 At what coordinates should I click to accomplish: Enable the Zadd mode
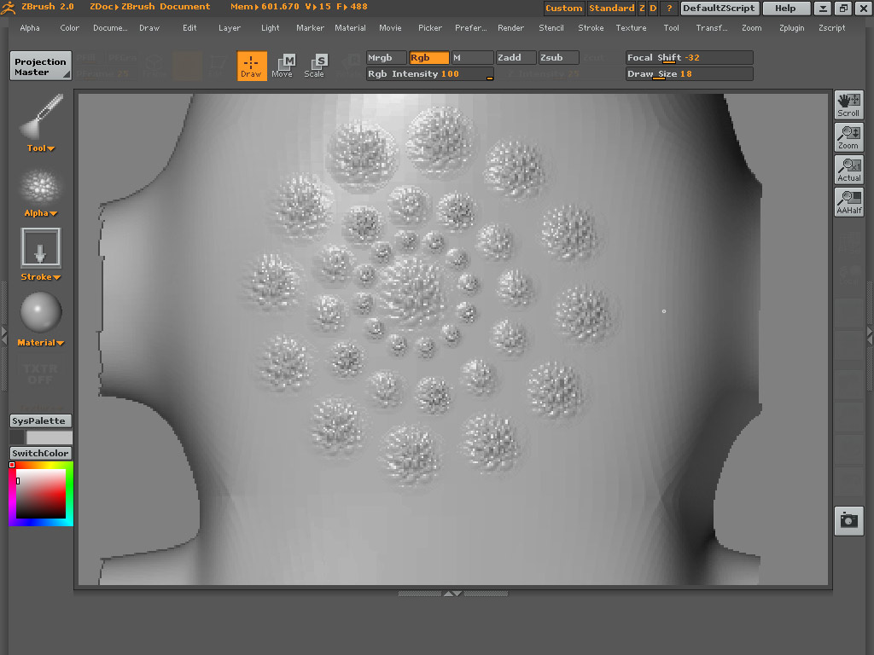516,58
